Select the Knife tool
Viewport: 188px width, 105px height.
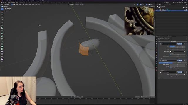tap(2, 44)
